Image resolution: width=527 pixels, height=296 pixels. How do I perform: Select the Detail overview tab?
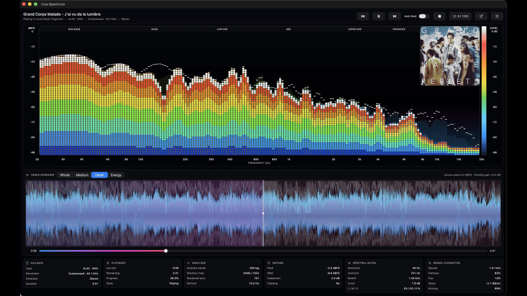point(99,175)
